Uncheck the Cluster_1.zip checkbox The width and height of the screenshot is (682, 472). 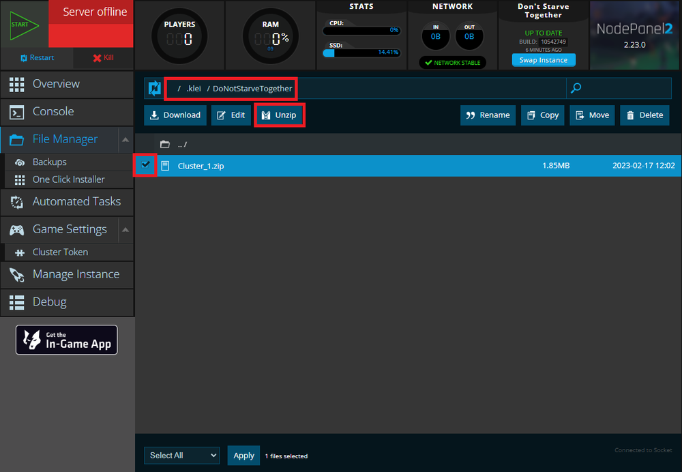tap(145, 165)
